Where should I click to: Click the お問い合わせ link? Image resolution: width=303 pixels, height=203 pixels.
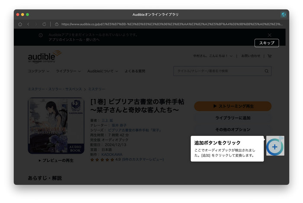251,56
